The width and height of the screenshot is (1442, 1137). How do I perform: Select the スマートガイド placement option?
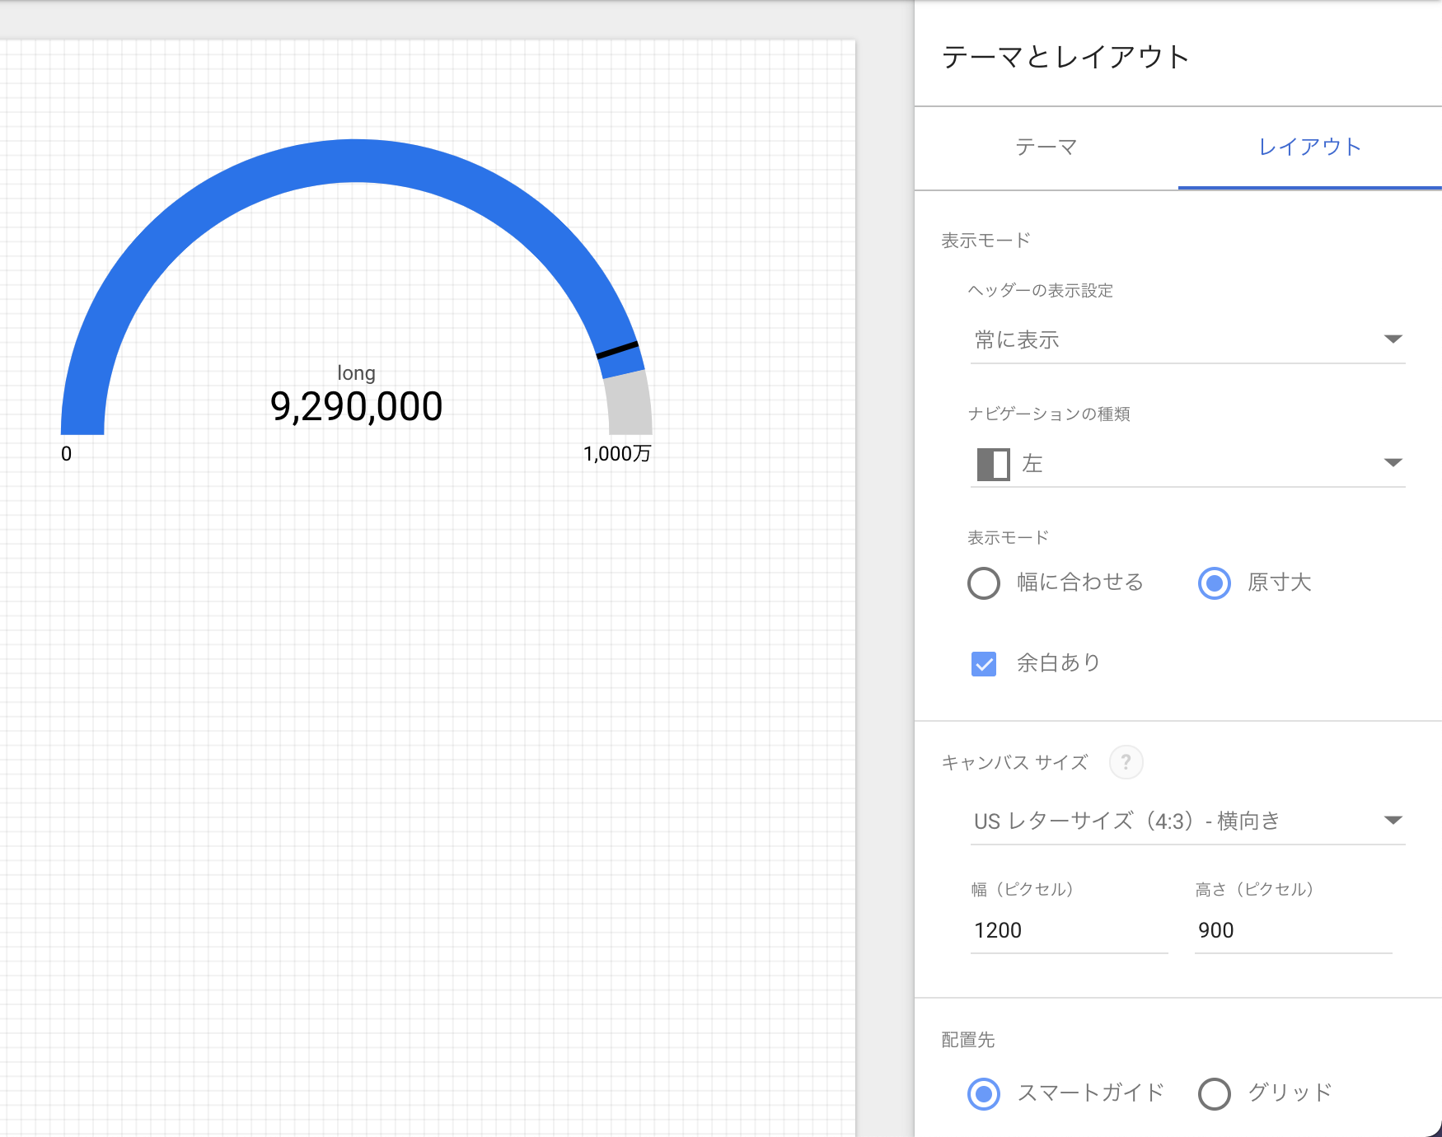pyautogui.click(x=983, y=1093)
